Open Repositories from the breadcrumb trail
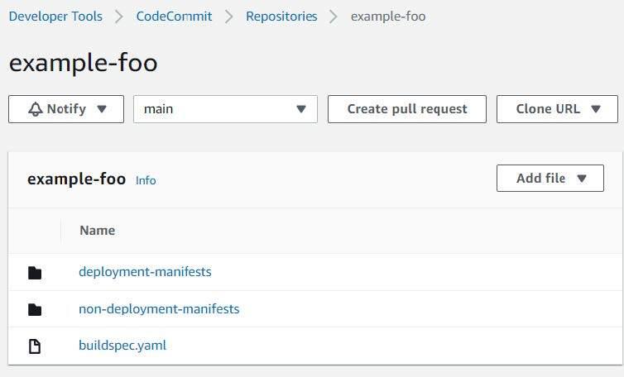Screen dimensions: 624x377 point(281,17)
